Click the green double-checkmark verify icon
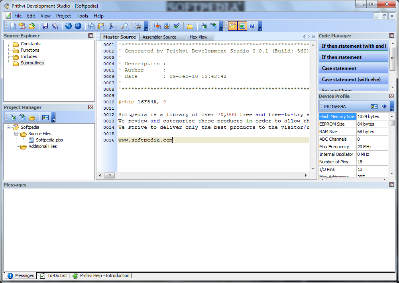 (177, 26)
